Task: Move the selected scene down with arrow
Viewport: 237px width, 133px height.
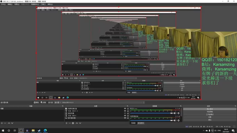Action: coord(12,123)
